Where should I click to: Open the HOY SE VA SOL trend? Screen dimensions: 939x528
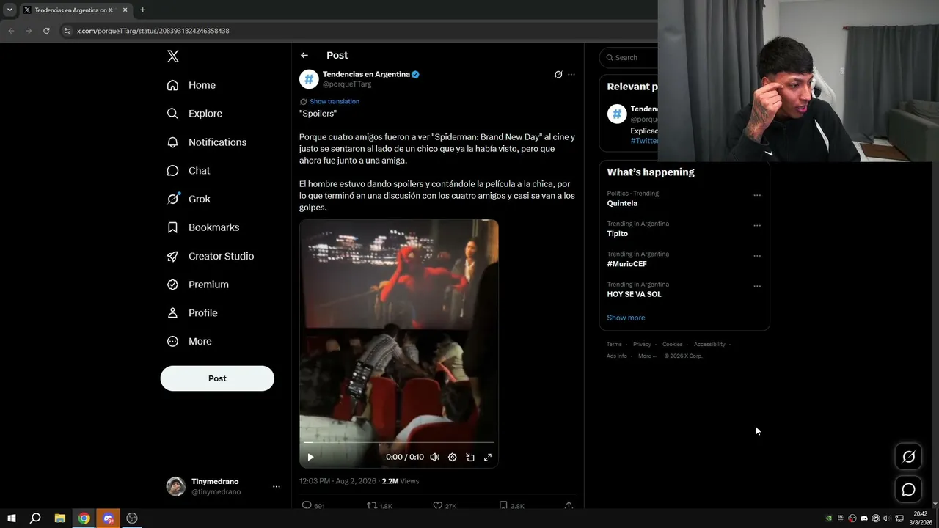click(635, 294)
